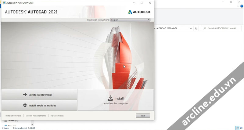Refresh the File Explorer folder view

click(196, 28)
